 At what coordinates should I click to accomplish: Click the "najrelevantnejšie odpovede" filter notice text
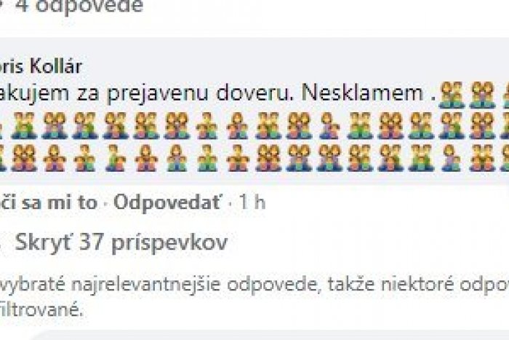coord(194,285)
